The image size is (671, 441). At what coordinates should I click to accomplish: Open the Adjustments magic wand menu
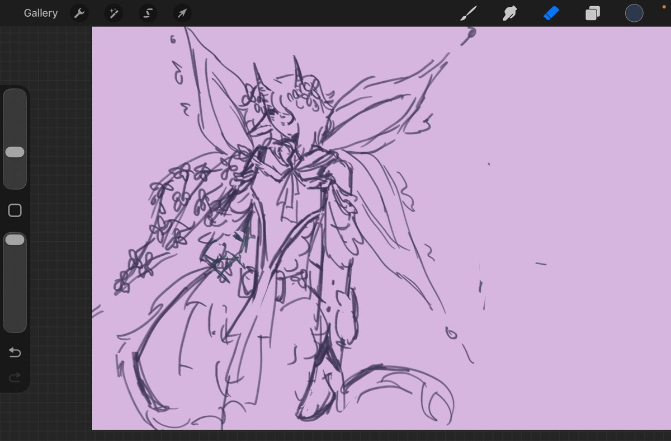pyautogui.click(x=114, y=13)
